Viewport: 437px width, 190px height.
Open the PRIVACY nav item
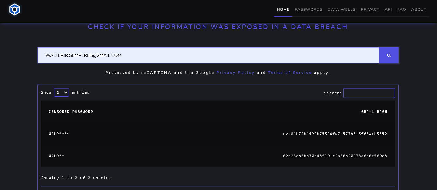click(x=370, y=9)
